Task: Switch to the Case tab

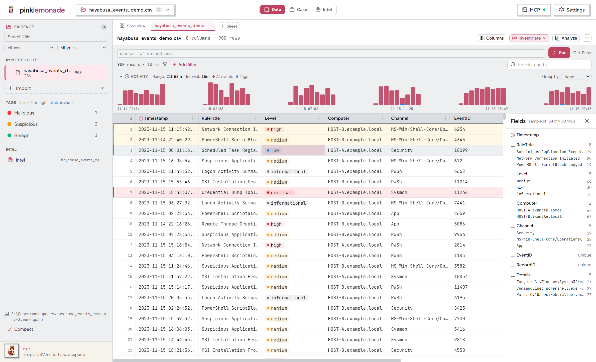Action: [x=298, y=10]
